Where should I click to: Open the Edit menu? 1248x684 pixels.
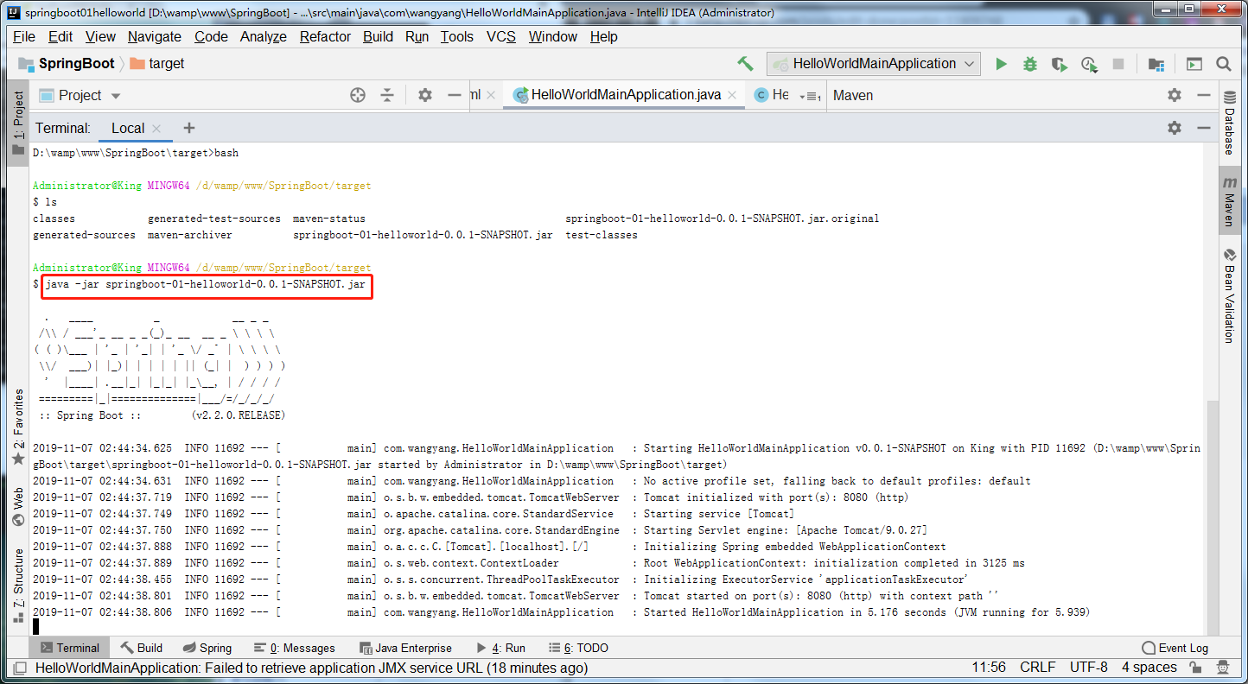60,36
